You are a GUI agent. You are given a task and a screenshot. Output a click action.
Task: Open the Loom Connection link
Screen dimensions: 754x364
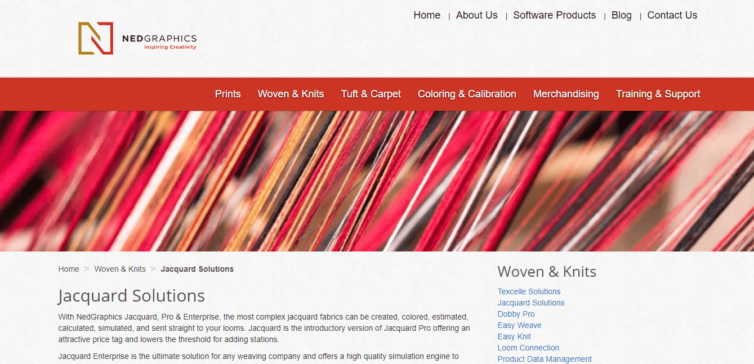528,348
